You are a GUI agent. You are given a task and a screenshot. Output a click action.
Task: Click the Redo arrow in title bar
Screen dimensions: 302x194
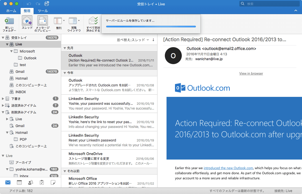coord(38,4)
